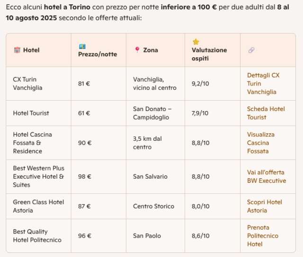The width and height of the screenshot is (303, 257).
Task: Click the Prenota Politecnico Hotel link
Action: [x=262, y=236]
